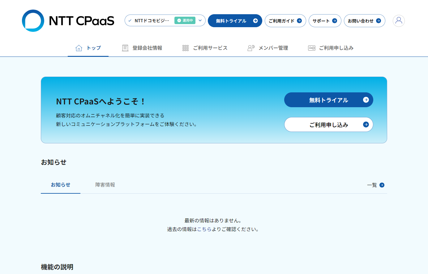Click the NTT CPaaS logo
Image resolution: width=428 pixels, height=274 pixels.
coord(68,21)
